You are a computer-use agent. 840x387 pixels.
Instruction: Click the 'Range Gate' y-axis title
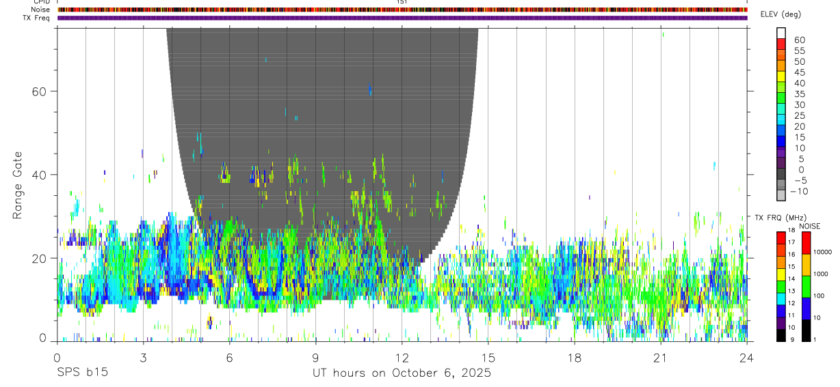pos(18,186)
